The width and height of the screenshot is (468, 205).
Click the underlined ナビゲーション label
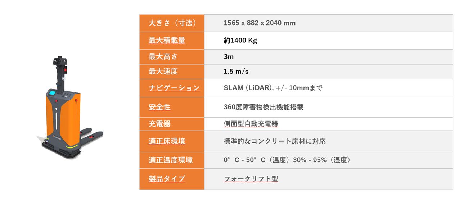tap(174, 88)
